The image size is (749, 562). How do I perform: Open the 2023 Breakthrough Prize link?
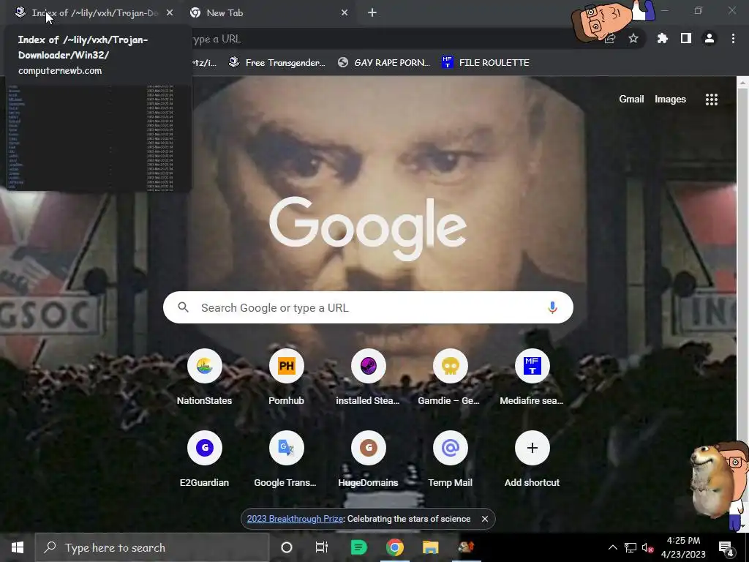pyautogui.click(x=296, y=519)
